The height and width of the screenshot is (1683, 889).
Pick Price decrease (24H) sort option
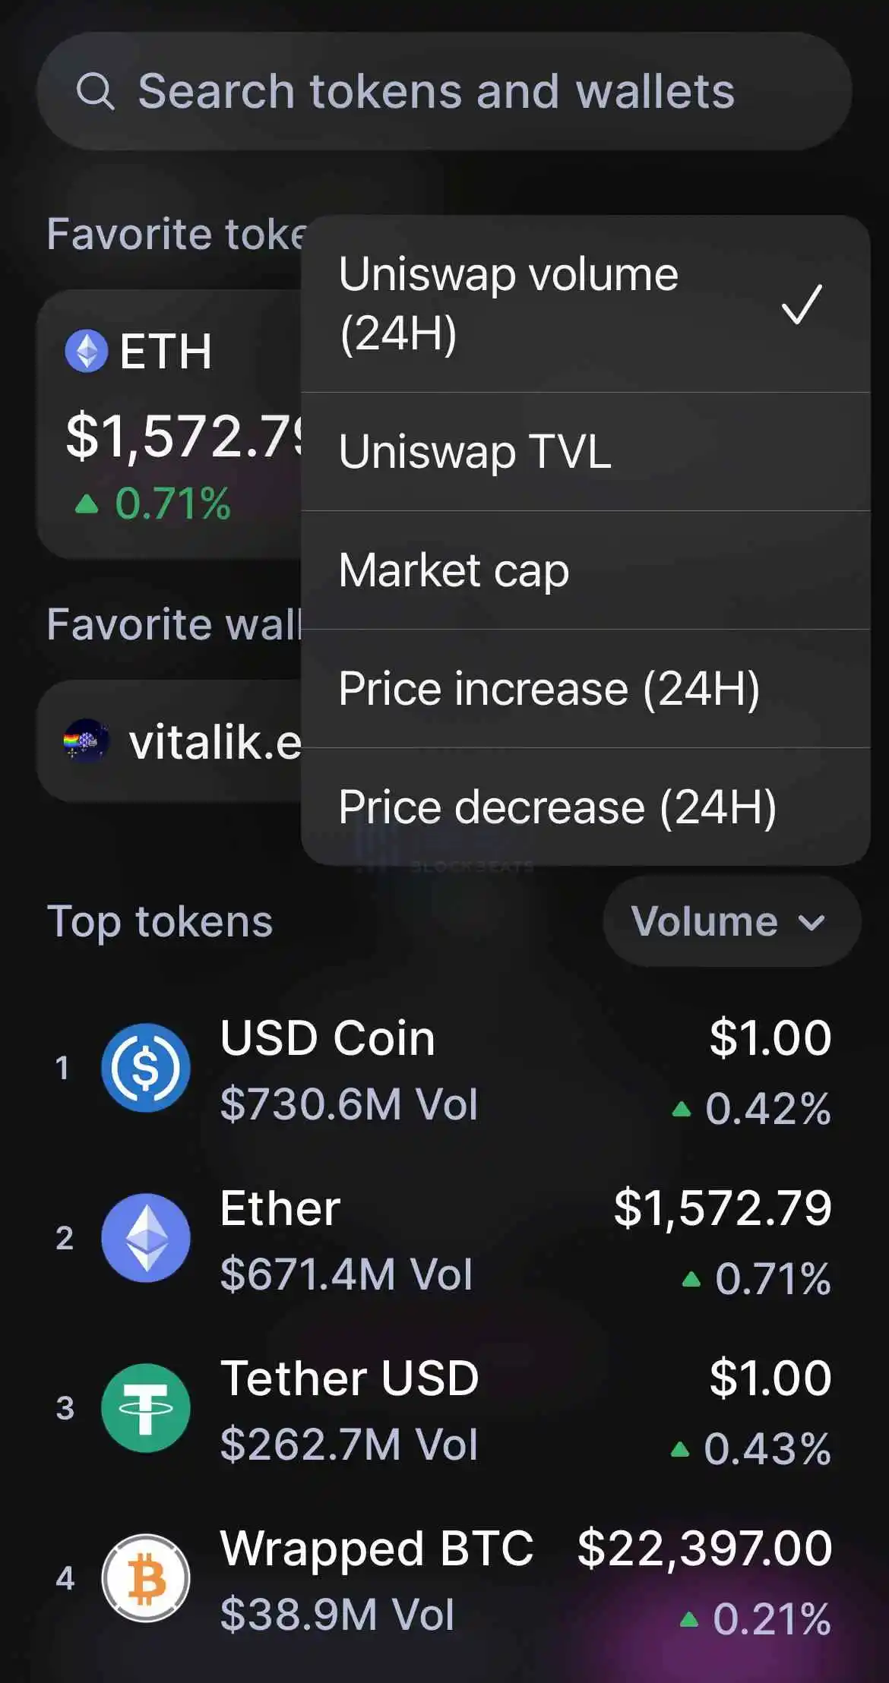(x=557, y=807)
